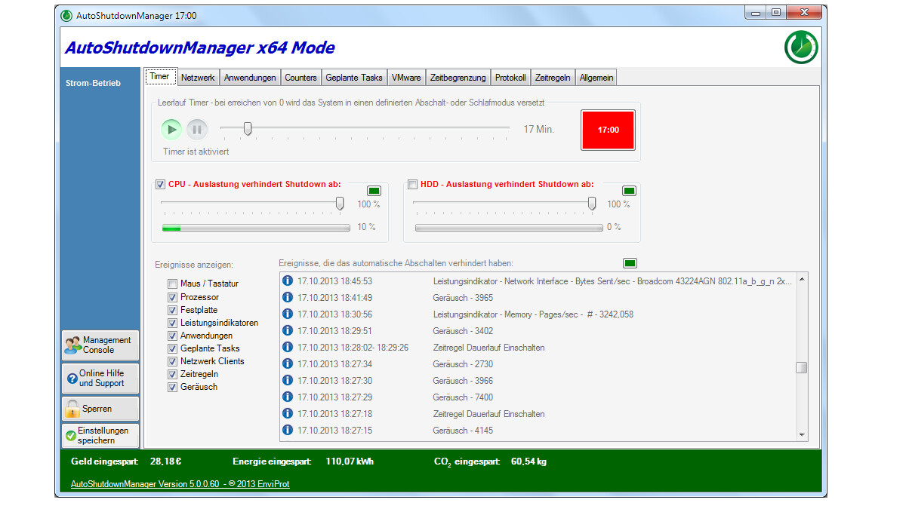Click the Leerlauf timer slider handle
The height and width of the screenshot is (509, 906).
click(x=247, y=130)
